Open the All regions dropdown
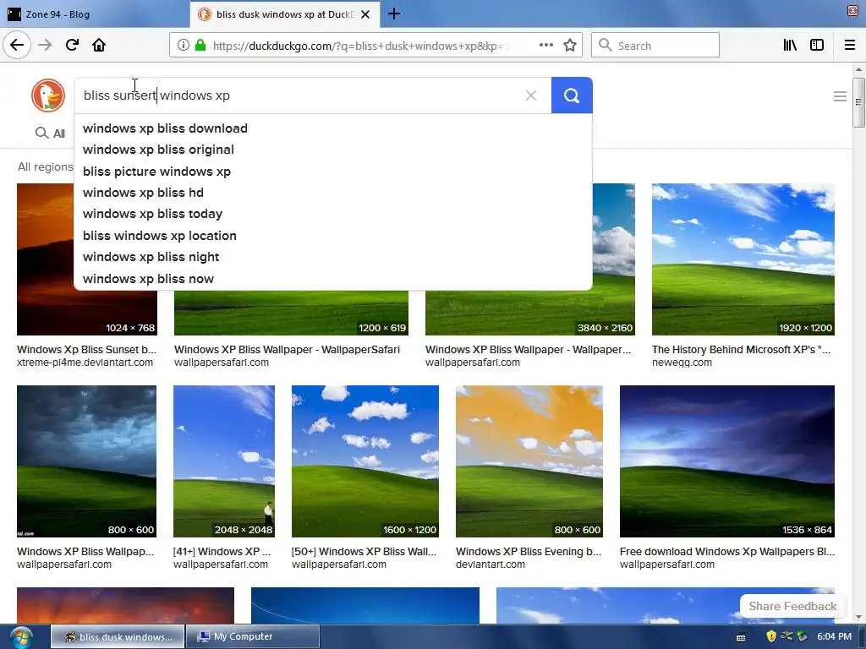 click(x=46, y=166)
